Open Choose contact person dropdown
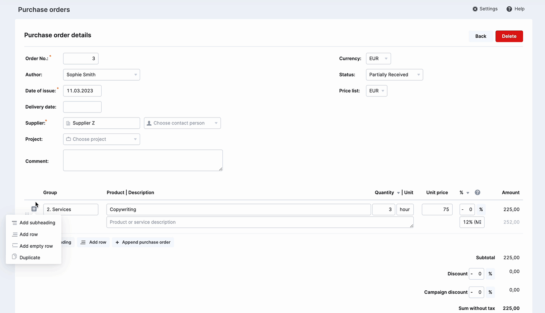 pyautogui.click(x=182, y=123)
